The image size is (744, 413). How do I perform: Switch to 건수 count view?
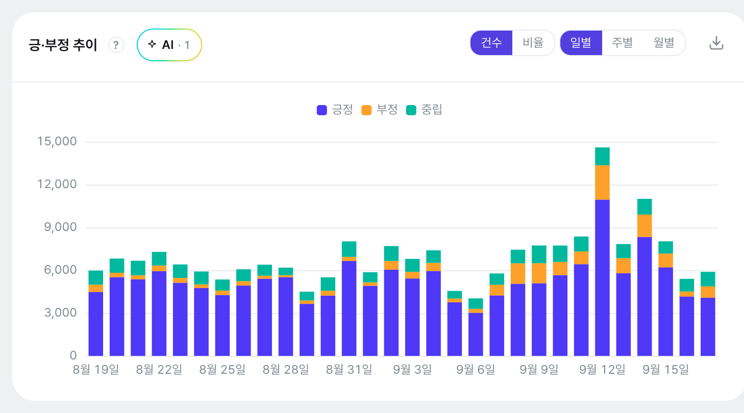coord(491,43)
